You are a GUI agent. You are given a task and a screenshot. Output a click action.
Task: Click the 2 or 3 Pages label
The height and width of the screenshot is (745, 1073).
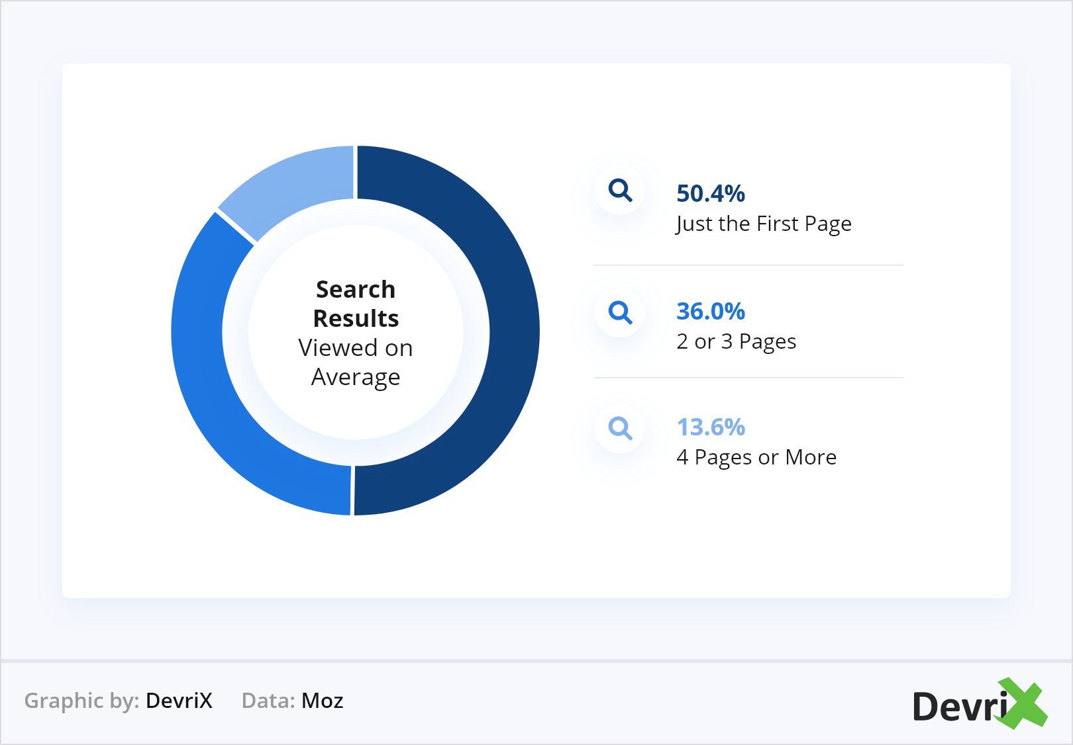[x=737, y=341]
